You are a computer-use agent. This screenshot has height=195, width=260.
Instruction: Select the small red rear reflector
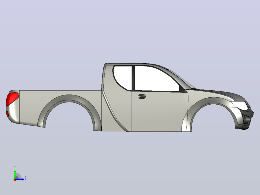[7, 114]
